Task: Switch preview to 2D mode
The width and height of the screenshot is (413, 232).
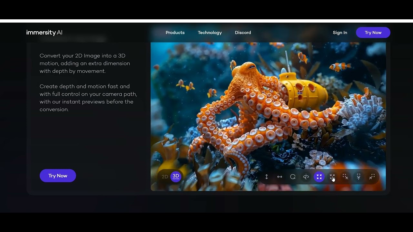Action: point(165,177)
